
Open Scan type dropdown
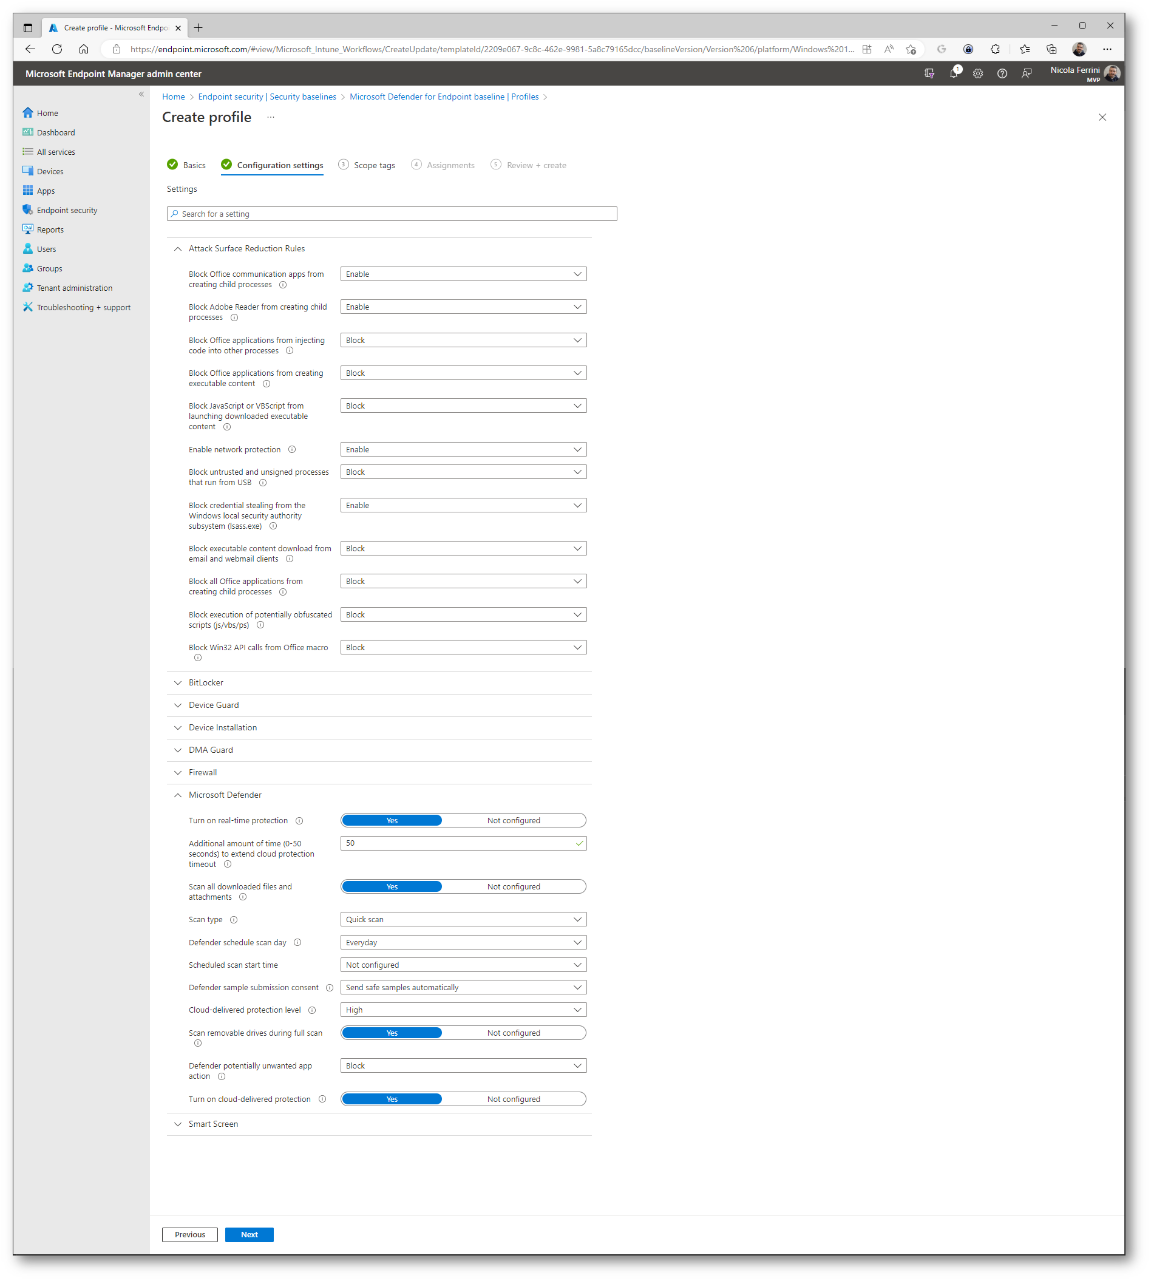[x=464, y=920]
